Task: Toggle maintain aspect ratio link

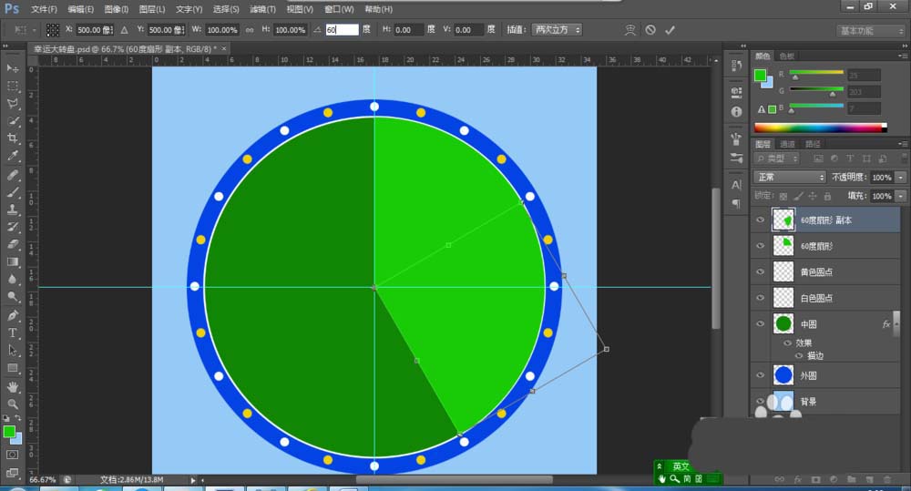Action: coord(250,30)
